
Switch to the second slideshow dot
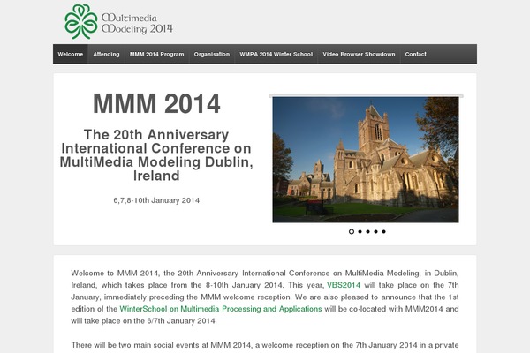click(x=360, y=231)
